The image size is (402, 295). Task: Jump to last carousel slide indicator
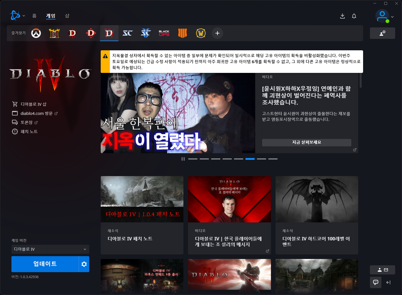tap(273, 159)
